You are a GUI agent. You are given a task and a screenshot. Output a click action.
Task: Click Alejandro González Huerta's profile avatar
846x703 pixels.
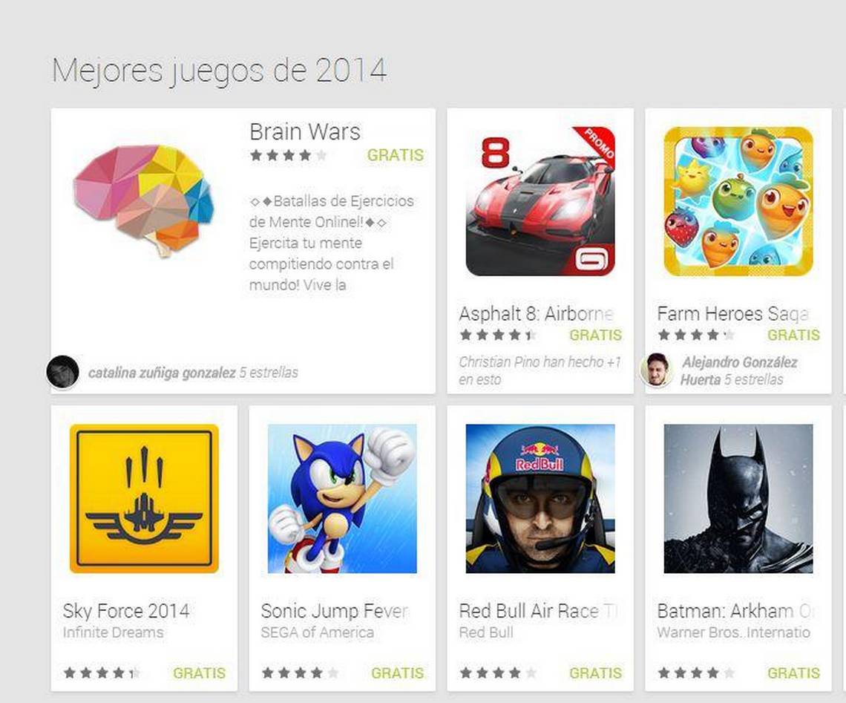[x=657, y=370]
